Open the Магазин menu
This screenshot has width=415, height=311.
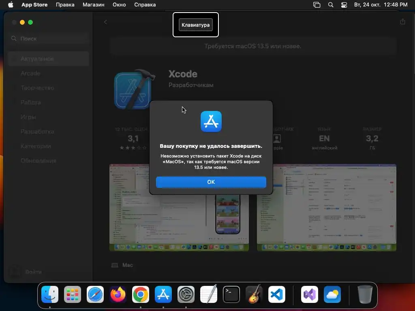point(94,5)
